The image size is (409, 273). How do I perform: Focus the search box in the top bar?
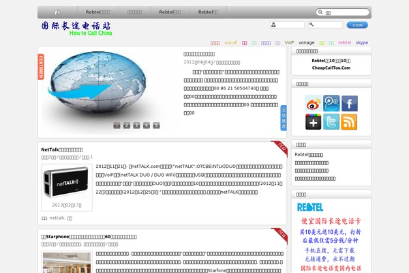tap(342, 12)
